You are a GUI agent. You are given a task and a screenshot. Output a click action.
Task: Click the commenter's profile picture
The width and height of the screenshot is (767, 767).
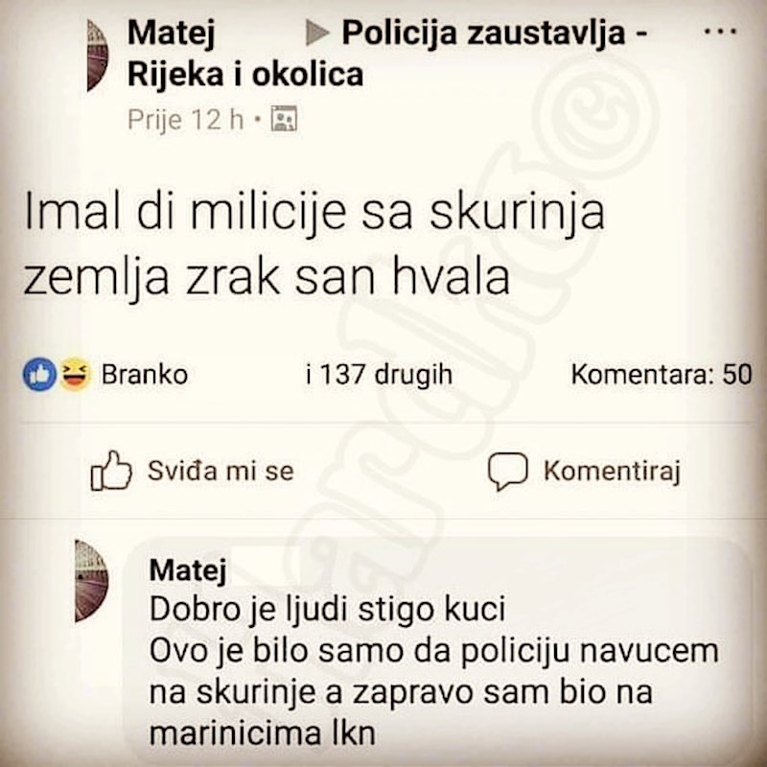(91, 580)
